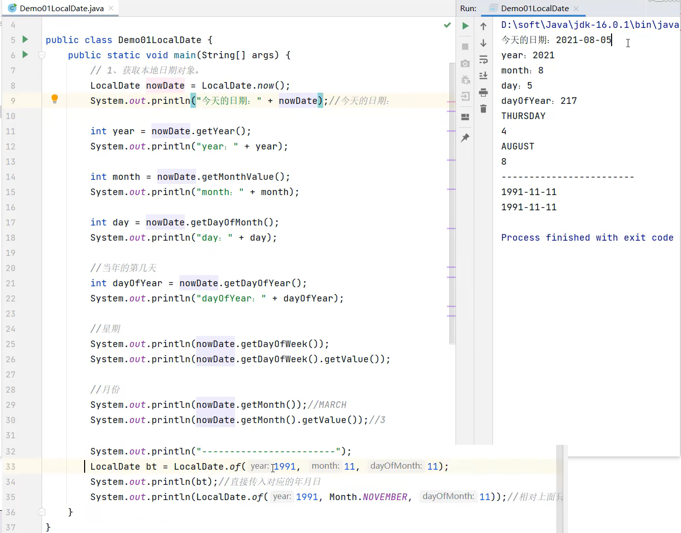Take a thread dump with the camera icon

(465, 63)
